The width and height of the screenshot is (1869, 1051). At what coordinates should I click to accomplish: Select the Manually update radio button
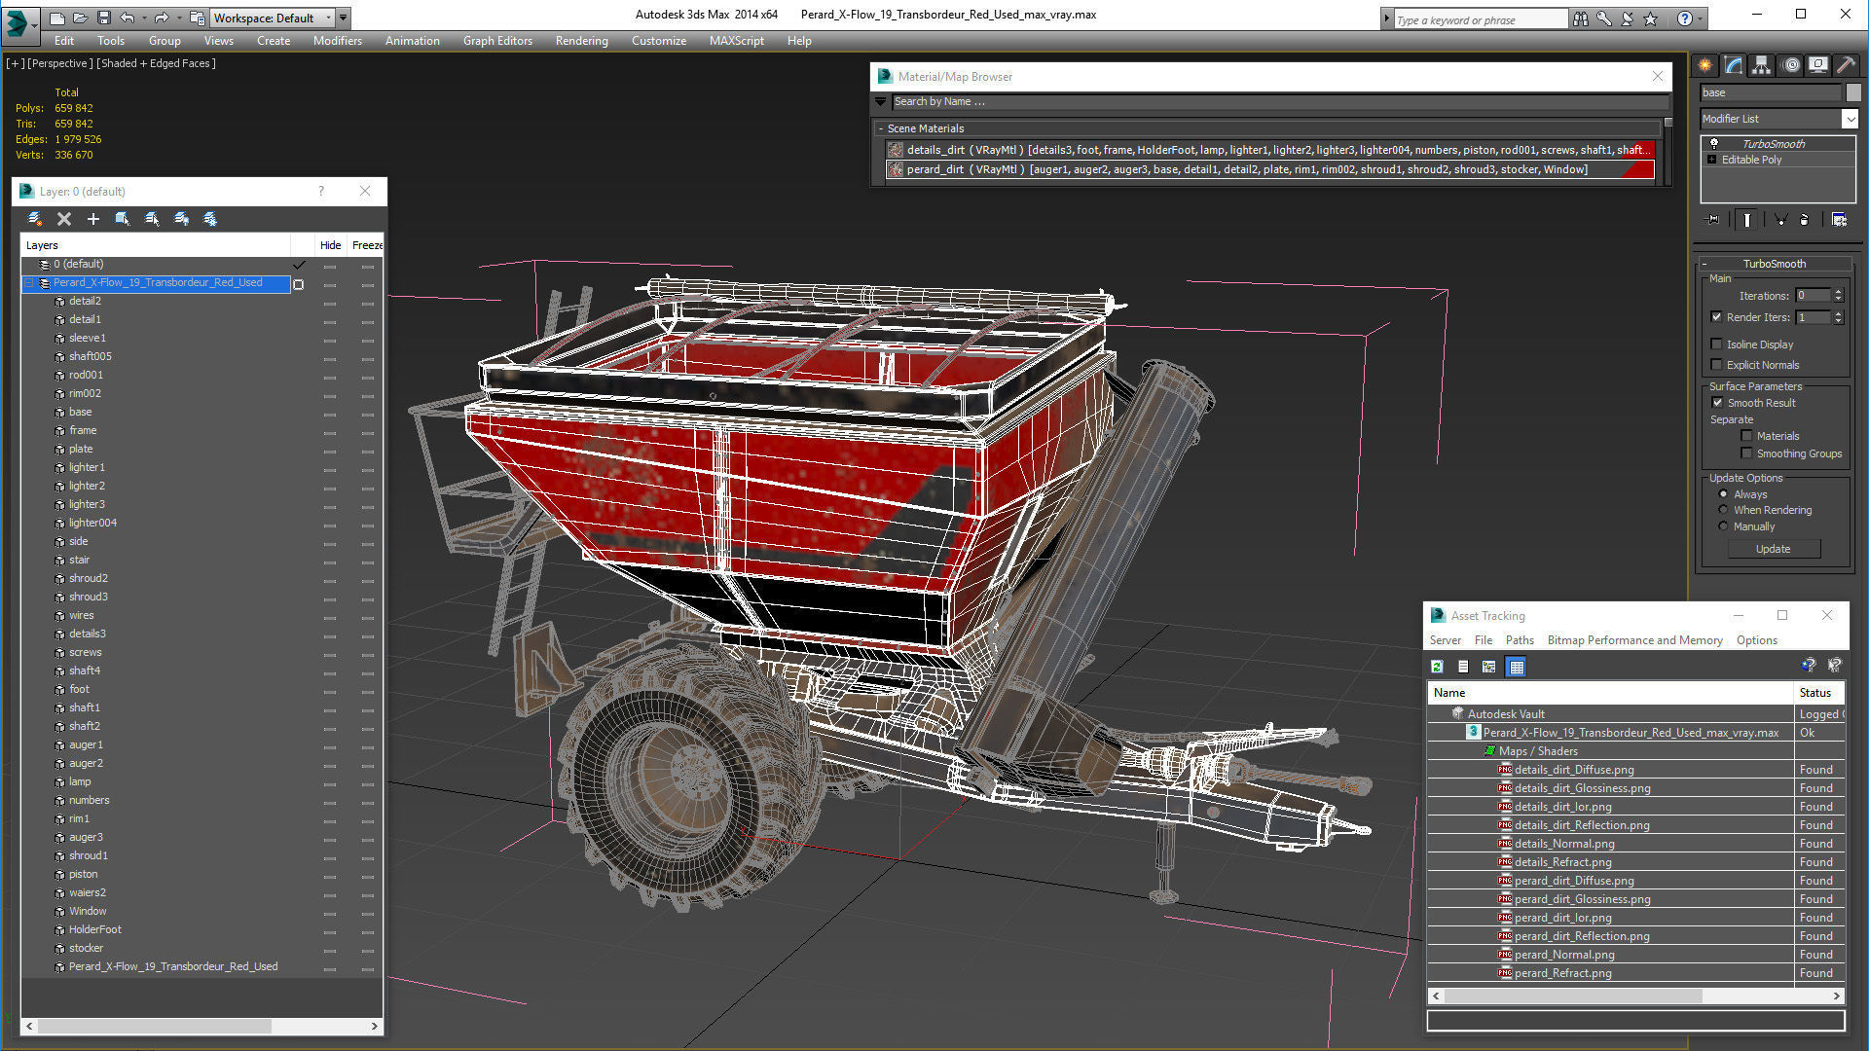pyautogui.click(x=1723, y=526)
